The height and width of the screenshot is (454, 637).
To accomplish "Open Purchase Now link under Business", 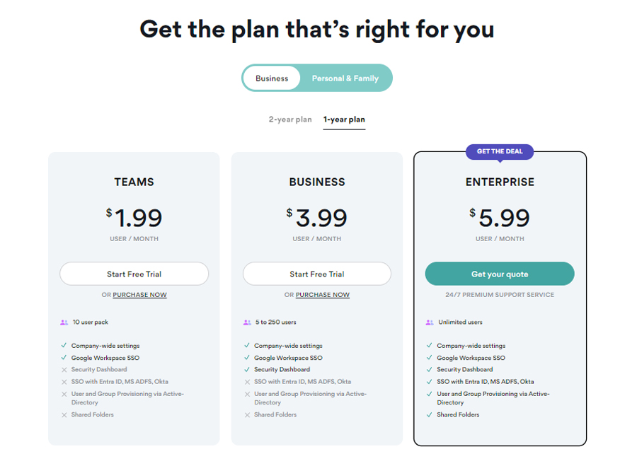I will coord(323,295).
